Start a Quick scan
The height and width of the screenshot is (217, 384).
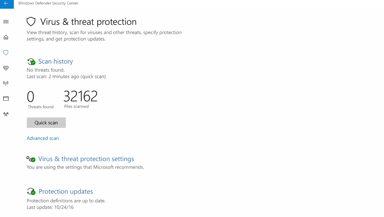46,123
